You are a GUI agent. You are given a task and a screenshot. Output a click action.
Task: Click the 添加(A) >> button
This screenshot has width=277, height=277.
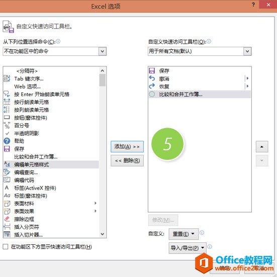pos(127,146)
